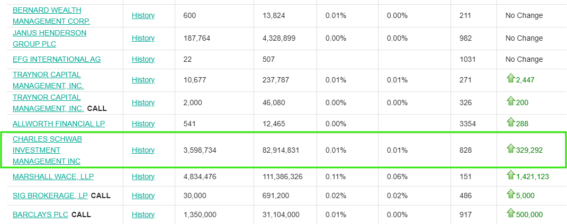Viewport: 567px width, 224px height.
Task: Select rank 151 in Marshall Wace row
Action: [465, 177]
